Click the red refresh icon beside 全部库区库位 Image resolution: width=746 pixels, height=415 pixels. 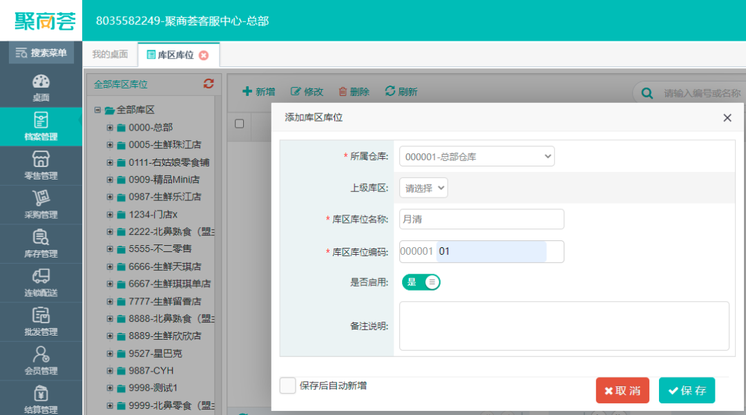(209, 84)
